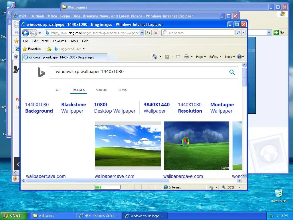The width and height of the screenshot is (293, 220).
Task: Click the Read Mail icon
Action: pyautogui.click(x=178, y=57)
